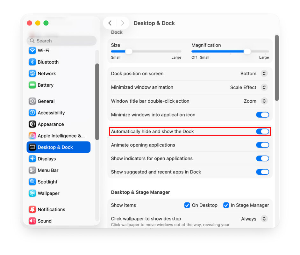Click Large end of Magnification slider
The height and width of the screenshot is (255, 300).
coord(264,57)
